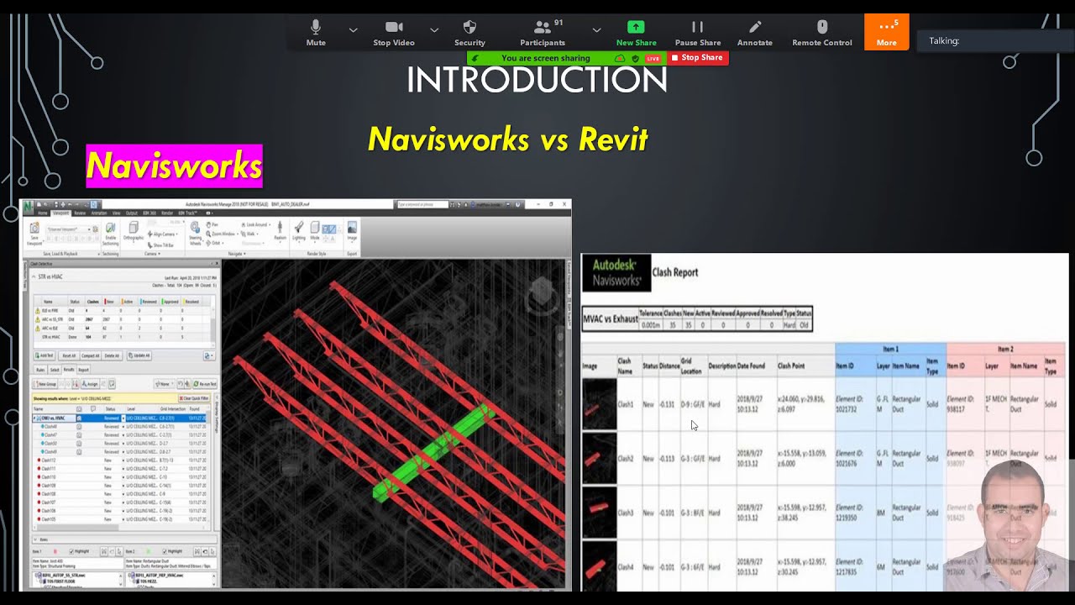Open the Animation ribbon tab
The height and width of the screenshot is (605, 1075).
tap(99, 213)
